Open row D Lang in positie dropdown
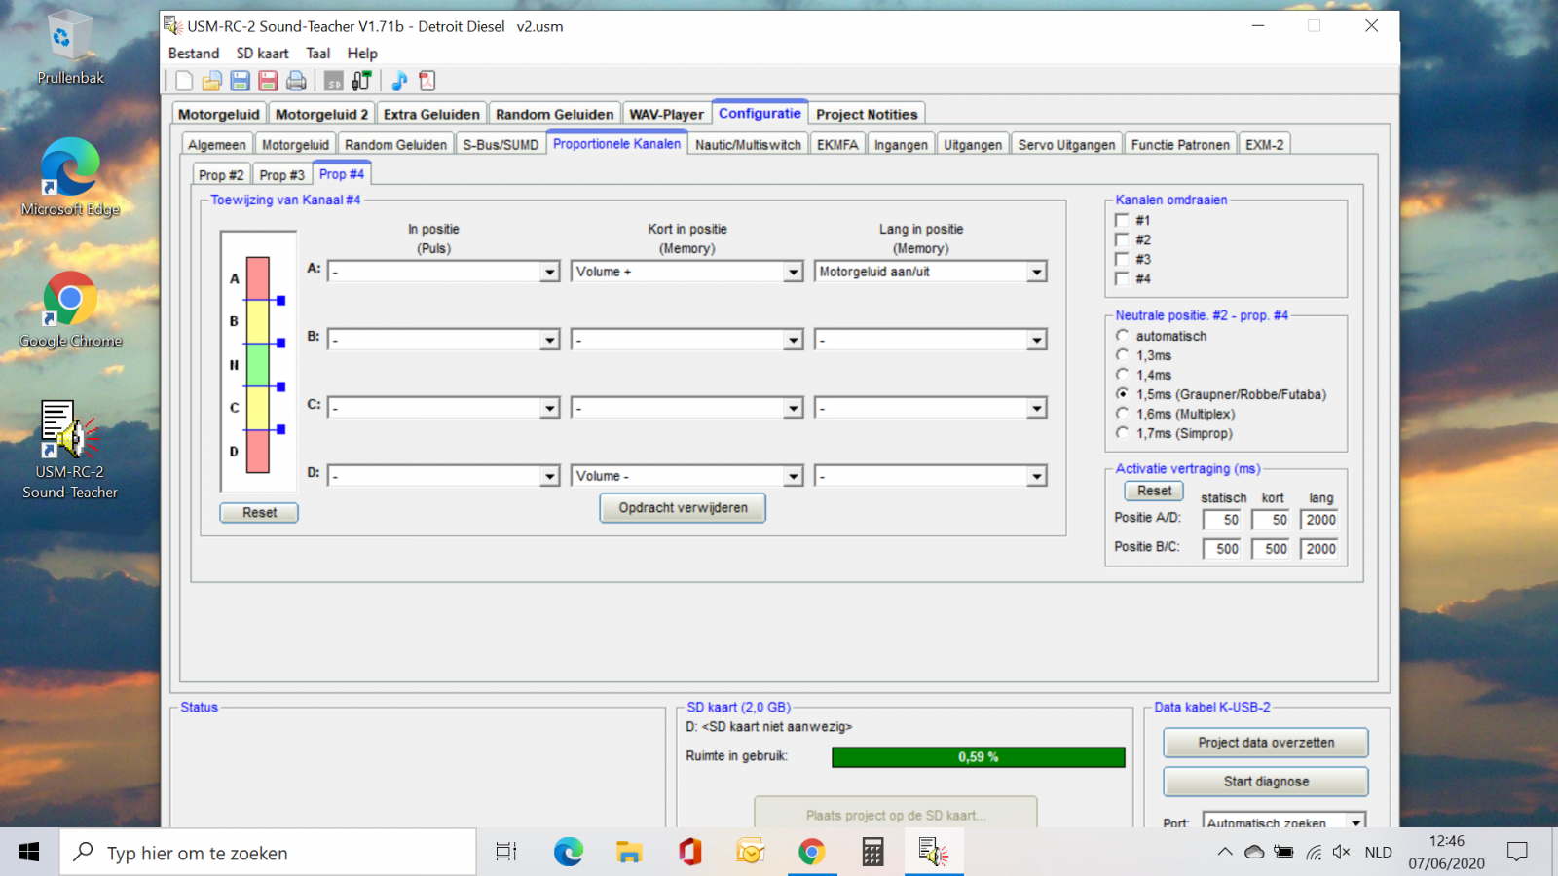 [930, 476]
